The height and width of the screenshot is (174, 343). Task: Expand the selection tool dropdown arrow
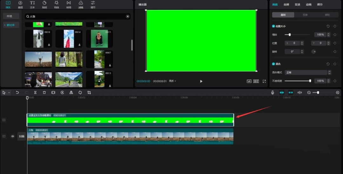[x=9, y=93]
